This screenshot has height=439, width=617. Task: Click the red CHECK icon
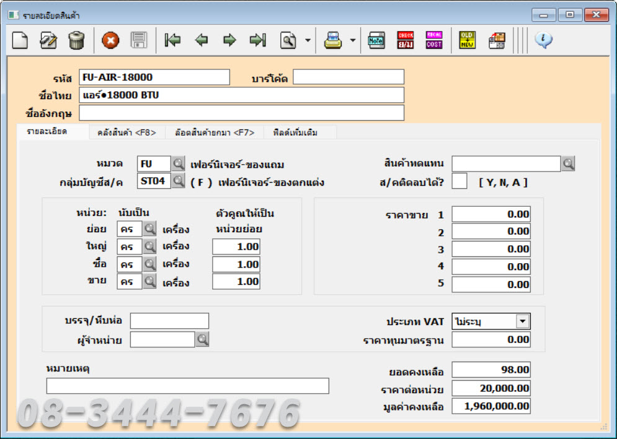pos(406,40)
